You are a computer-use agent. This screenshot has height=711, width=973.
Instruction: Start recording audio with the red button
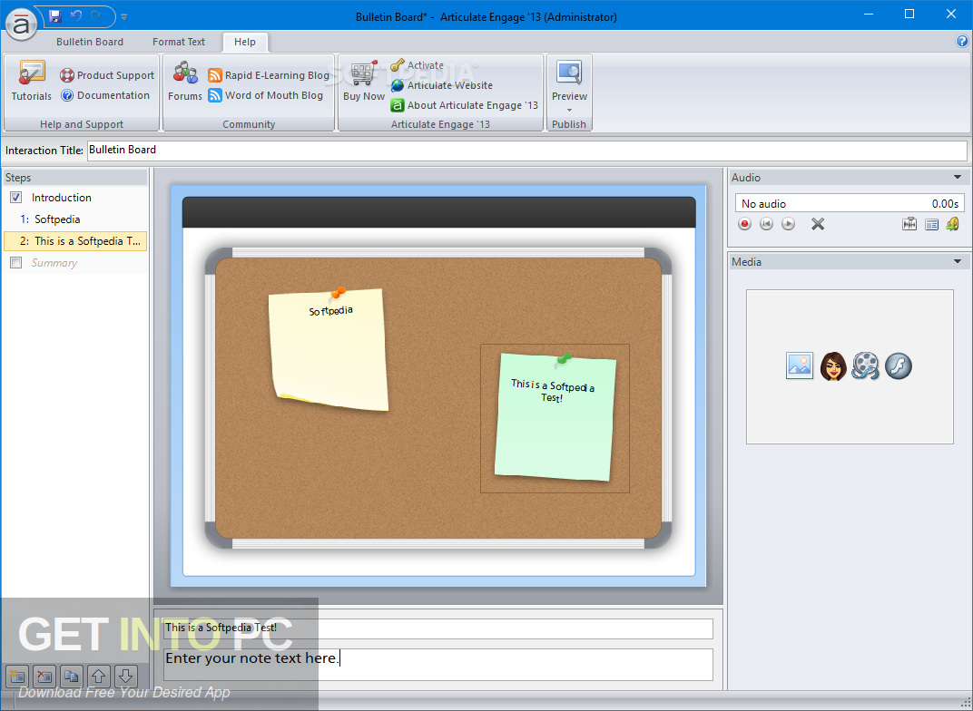point(744,224)
